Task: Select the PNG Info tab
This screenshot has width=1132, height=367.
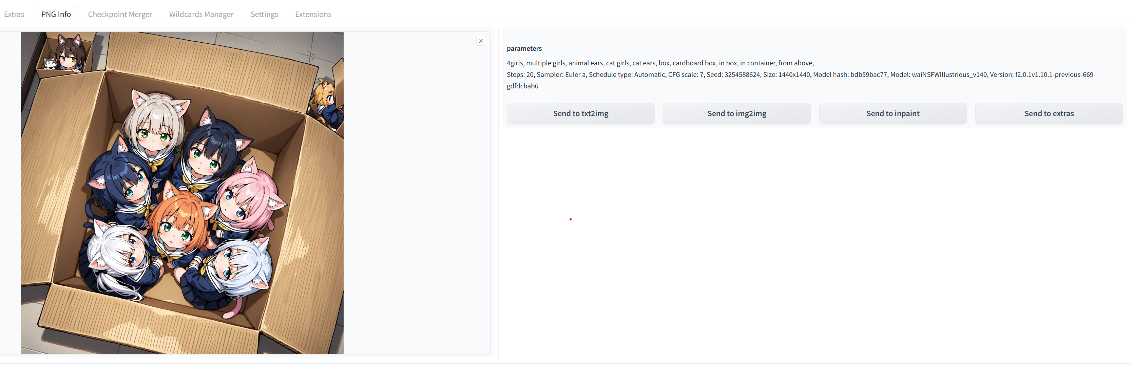Action: tap(56, 14)
